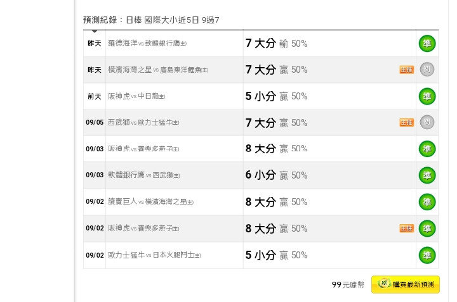The height and width of the screenshot is (302, 457).
Task: Click green 準 icon for 羅德海洋 vs 軟體銀行鷹 row
Action: 427,44
